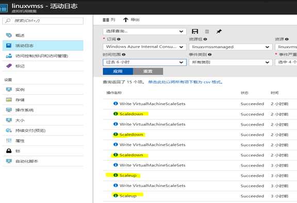Image resolution: width=297 pixels, height=203 pixels.
Task: Click the trash delete query icon
Action: [207, 31]
